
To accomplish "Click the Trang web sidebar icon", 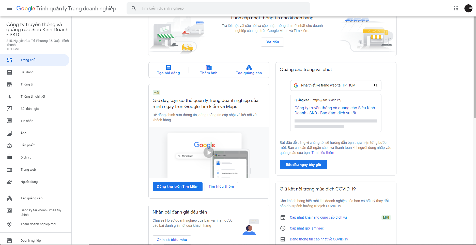I will coord(9,170).
